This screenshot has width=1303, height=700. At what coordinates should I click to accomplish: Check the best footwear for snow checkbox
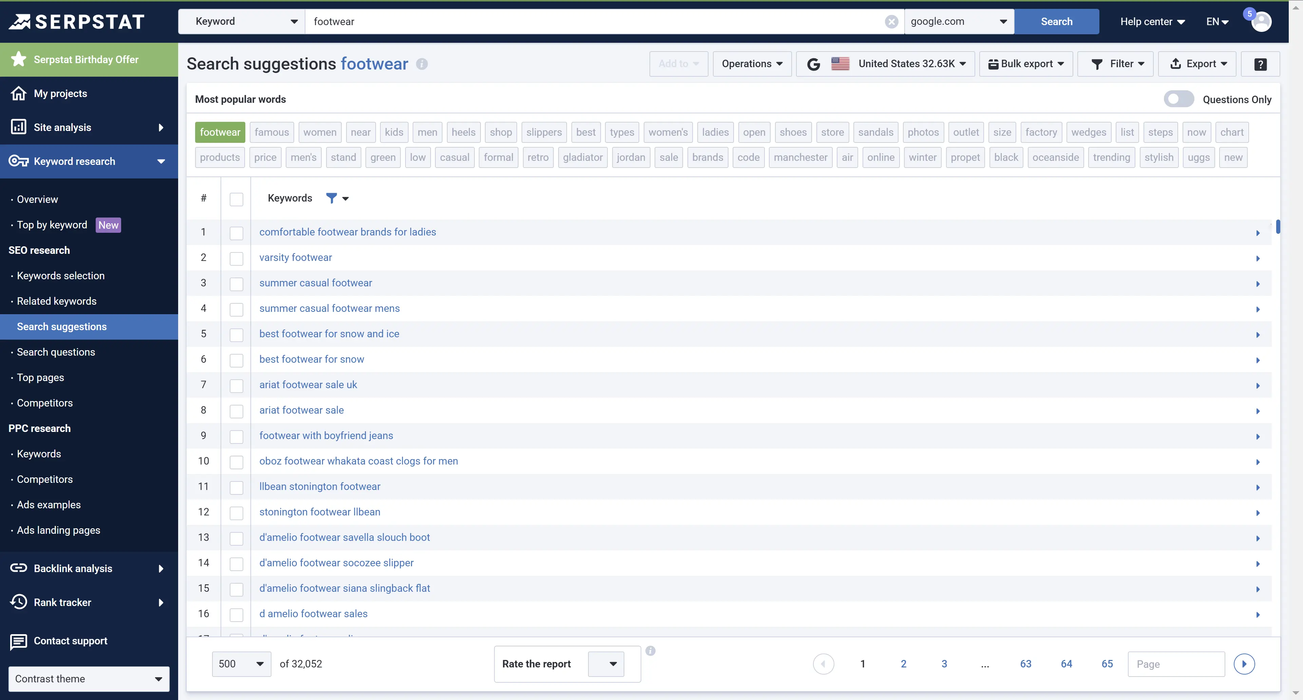[x=236, y=360]
